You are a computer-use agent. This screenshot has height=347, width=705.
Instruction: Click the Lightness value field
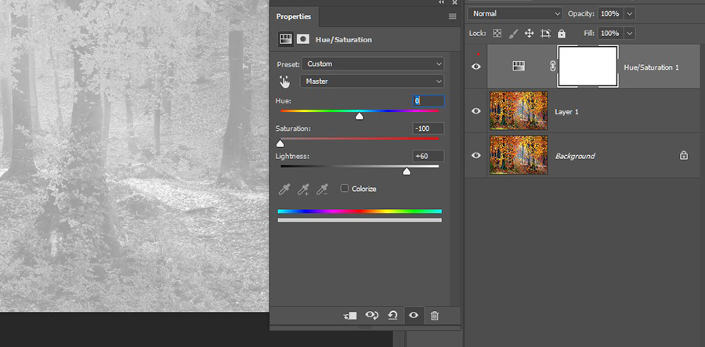click(428, 156)
